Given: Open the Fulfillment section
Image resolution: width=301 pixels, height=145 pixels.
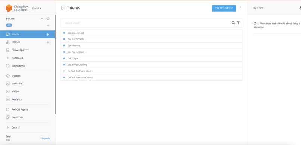Looking at the screenshot, I should [x=18, y=58].
